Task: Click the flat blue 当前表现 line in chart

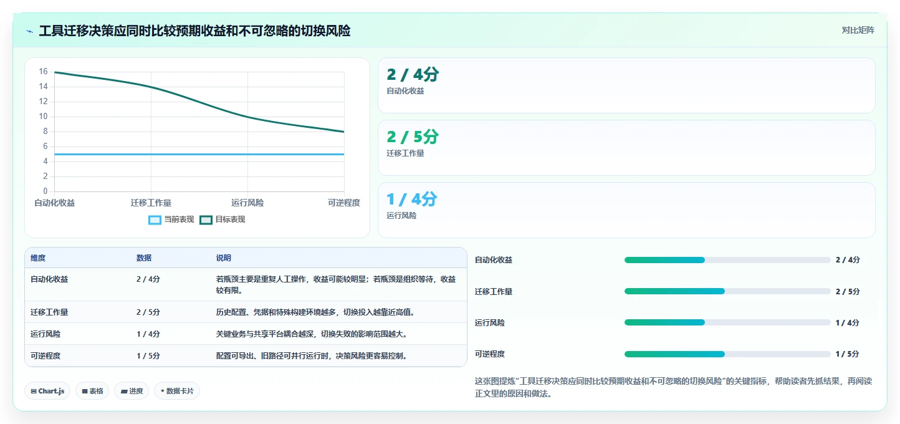Action: [x=199, y=154]
